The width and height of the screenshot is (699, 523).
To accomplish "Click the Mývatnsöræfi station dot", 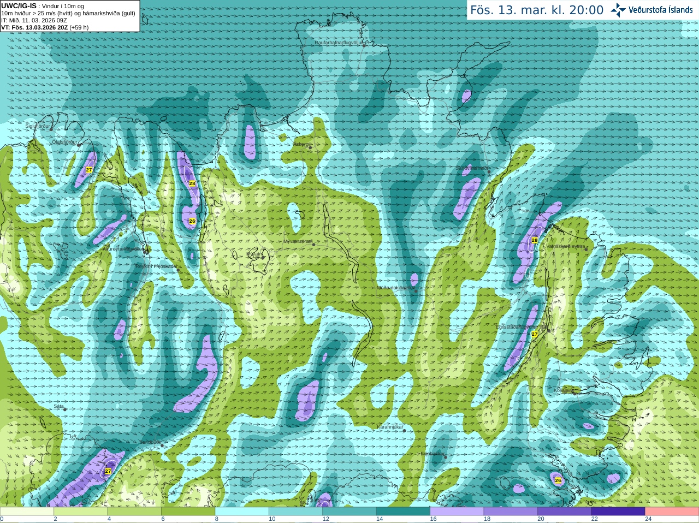I will (313, 245).
